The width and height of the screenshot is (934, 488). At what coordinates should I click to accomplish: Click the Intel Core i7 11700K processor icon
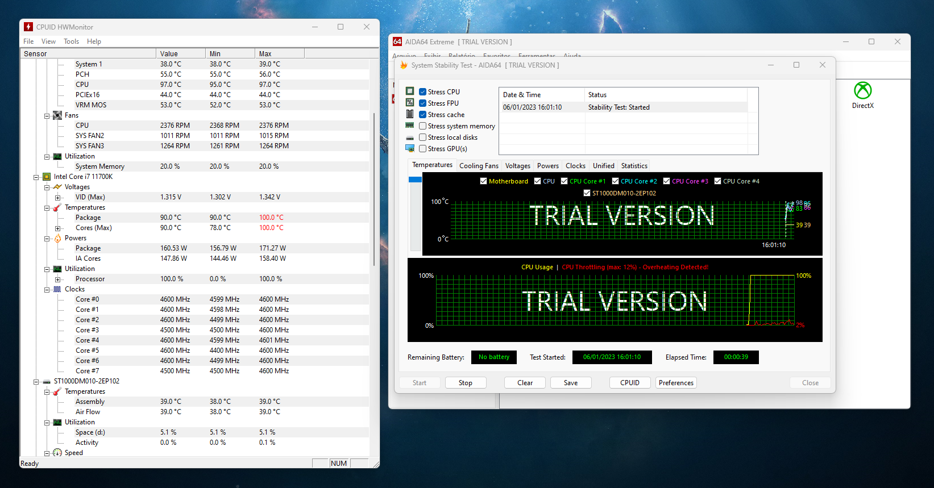(x=47, y=177)
